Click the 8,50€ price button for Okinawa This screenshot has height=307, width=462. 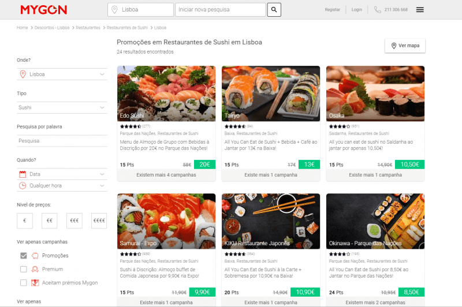click(x=412, y=292)
